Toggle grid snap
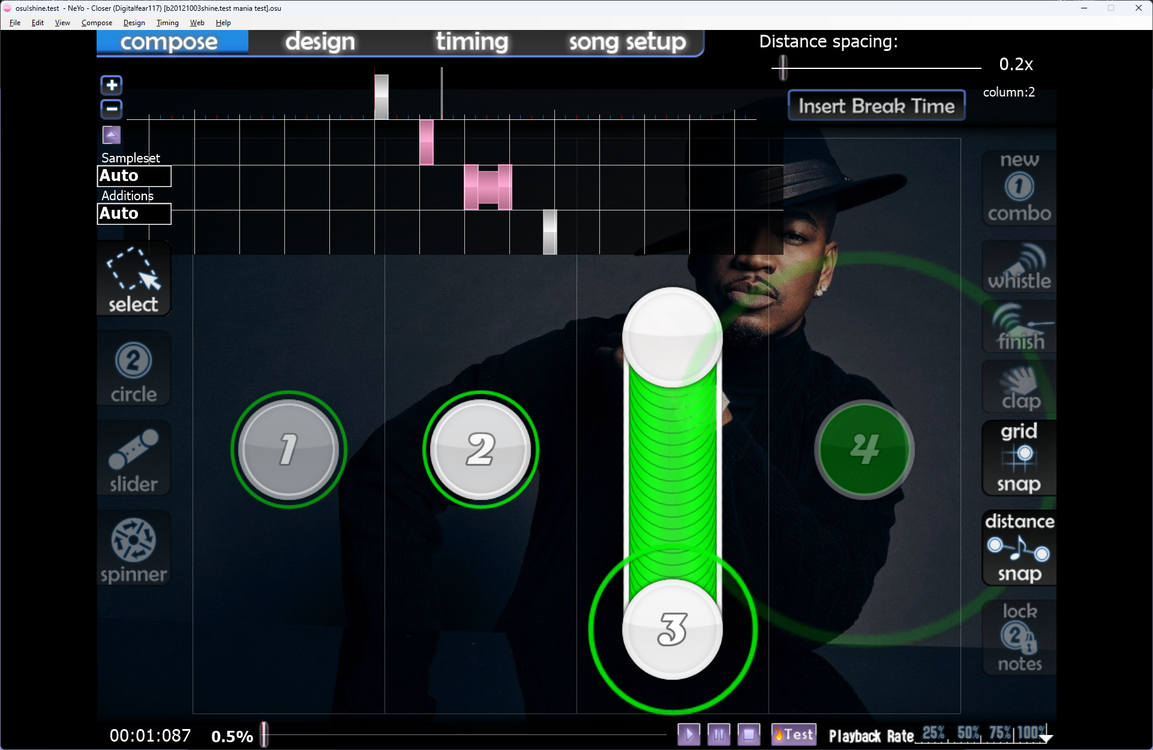 1019,458
